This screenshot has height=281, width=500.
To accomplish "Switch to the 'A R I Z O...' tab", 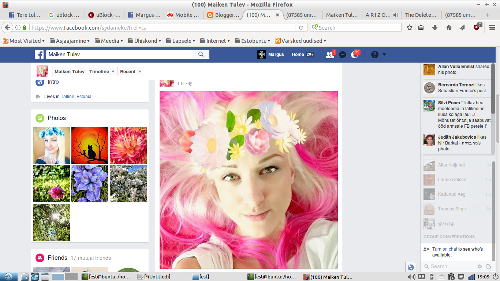I will point(382,15).
